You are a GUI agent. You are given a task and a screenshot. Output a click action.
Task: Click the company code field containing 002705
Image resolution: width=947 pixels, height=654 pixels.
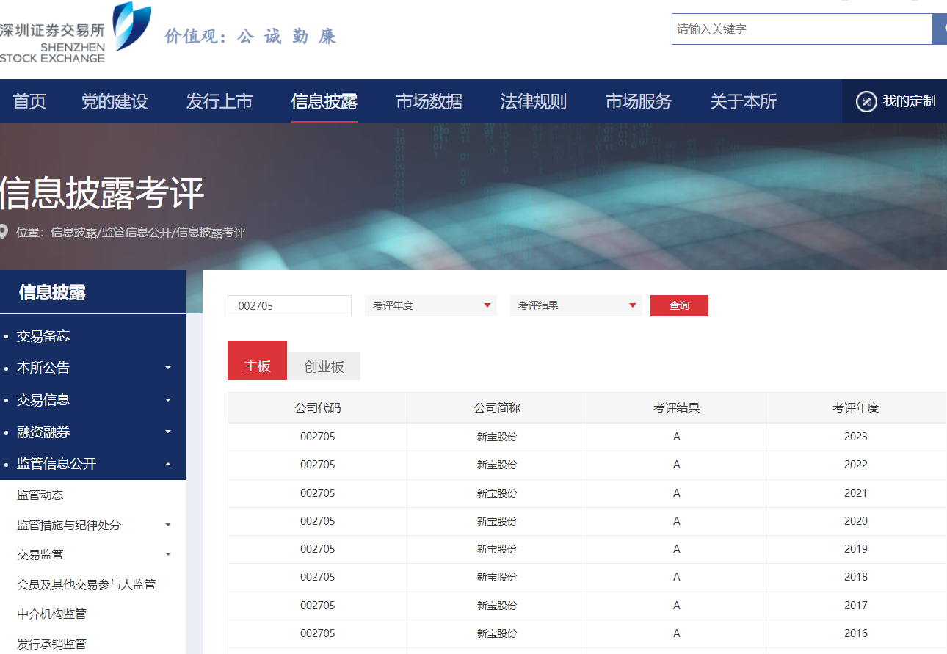[289, 305]
